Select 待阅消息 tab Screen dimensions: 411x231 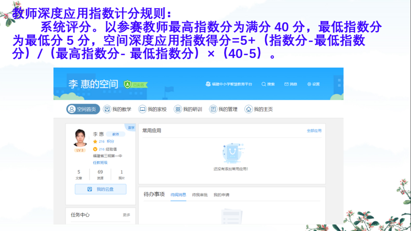point(178,195)
